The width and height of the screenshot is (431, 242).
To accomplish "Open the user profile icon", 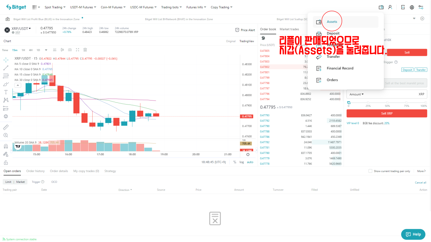I will tap(390, 7).
